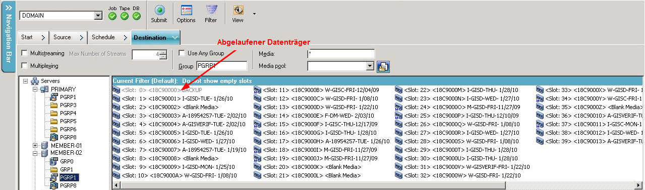
Task: Click the Filter funnel icon
Action: (211, 10)
